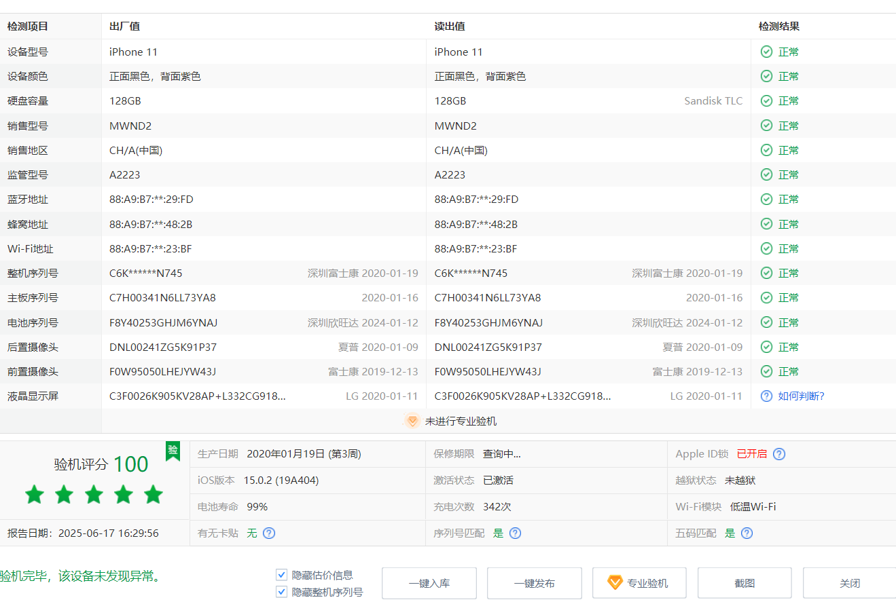Viewport: 896px width, 602px height.
Task: Click the green check icon for 整机序列号
Action: coord(766,273)
